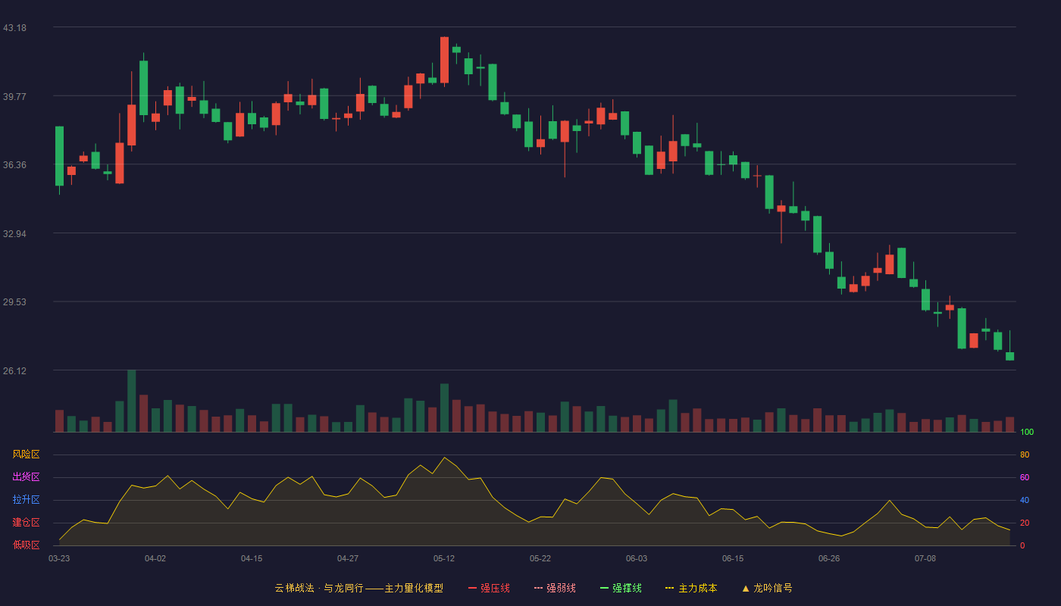Select the 低吸区 zone label
1061x606 pixels.
26,545
